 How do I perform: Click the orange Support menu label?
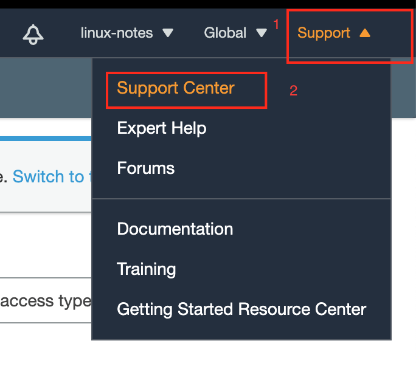324,33
